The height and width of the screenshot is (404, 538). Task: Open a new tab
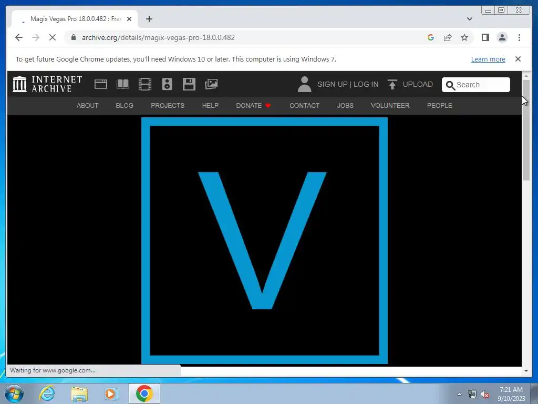(149, 19)
